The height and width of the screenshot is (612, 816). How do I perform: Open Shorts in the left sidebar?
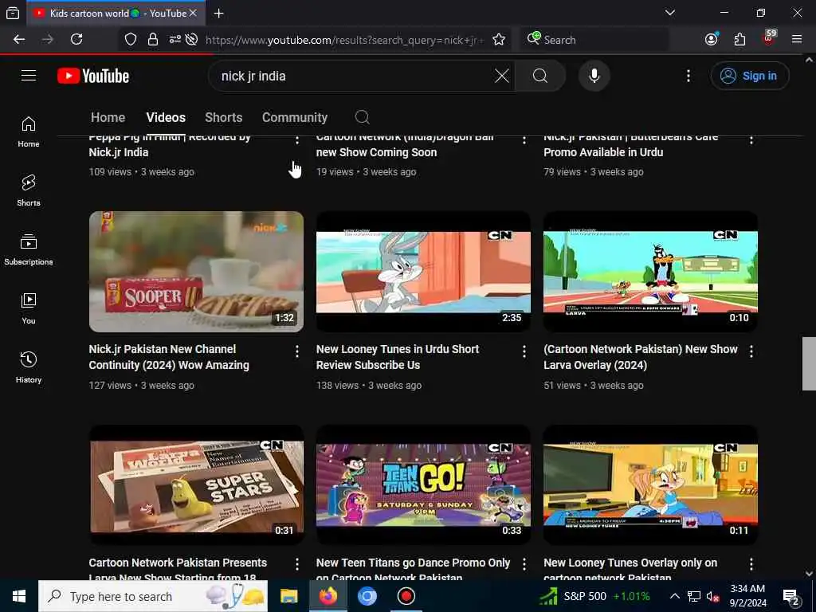click(29, 190)
